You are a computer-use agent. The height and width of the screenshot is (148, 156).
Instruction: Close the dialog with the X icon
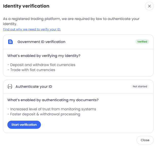[149, 6]
